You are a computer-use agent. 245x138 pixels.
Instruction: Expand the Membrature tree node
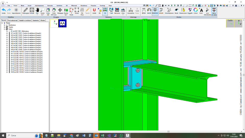[x=5, y=25]
